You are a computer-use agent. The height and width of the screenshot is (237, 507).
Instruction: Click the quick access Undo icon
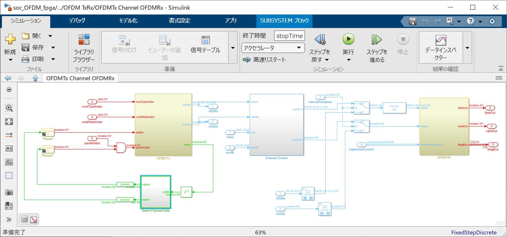point(426,22)
